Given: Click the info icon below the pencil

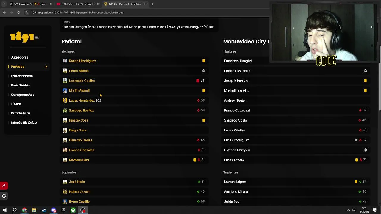Looking at the screenshot, I should tap(4, 196).
